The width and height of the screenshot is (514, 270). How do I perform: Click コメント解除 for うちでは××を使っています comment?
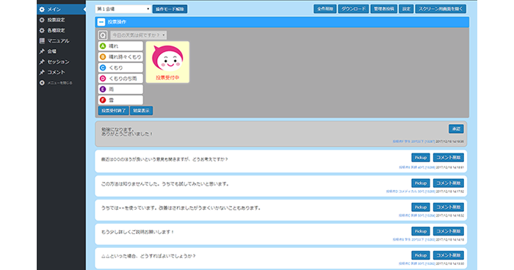click(x=449, y=207)
